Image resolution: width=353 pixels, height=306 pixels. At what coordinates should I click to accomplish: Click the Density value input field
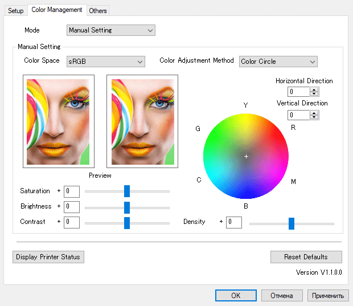tap(234, 222)
